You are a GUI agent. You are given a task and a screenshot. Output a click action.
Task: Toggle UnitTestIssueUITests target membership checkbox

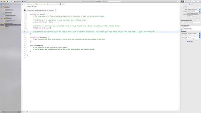click(182, 30)
